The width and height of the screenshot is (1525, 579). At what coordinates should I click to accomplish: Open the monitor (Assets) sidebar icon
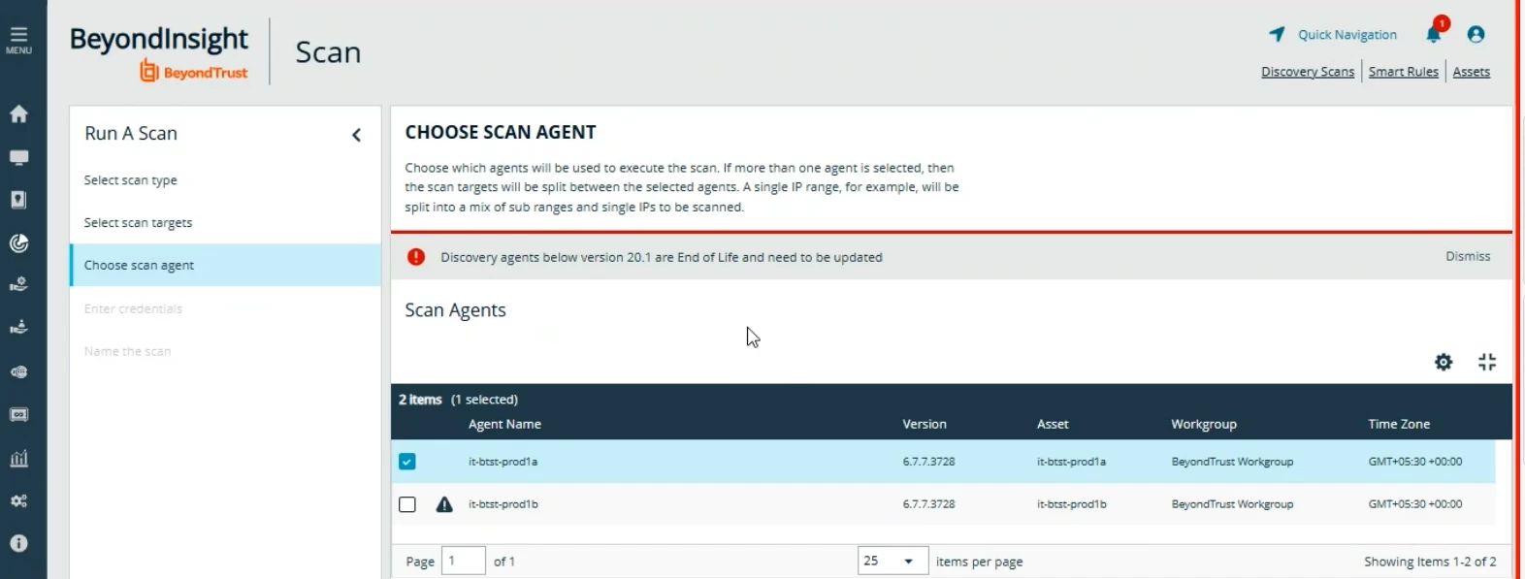click(18, 157)
